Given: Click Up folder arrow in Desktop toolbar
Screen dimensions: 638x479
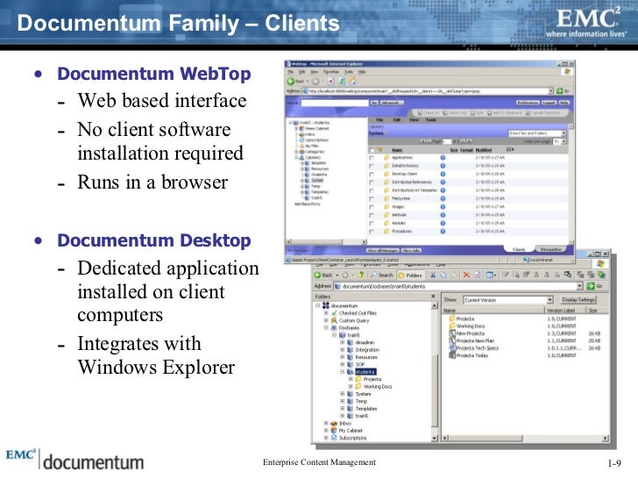Looking at the screenshot, I should (360, 275).
